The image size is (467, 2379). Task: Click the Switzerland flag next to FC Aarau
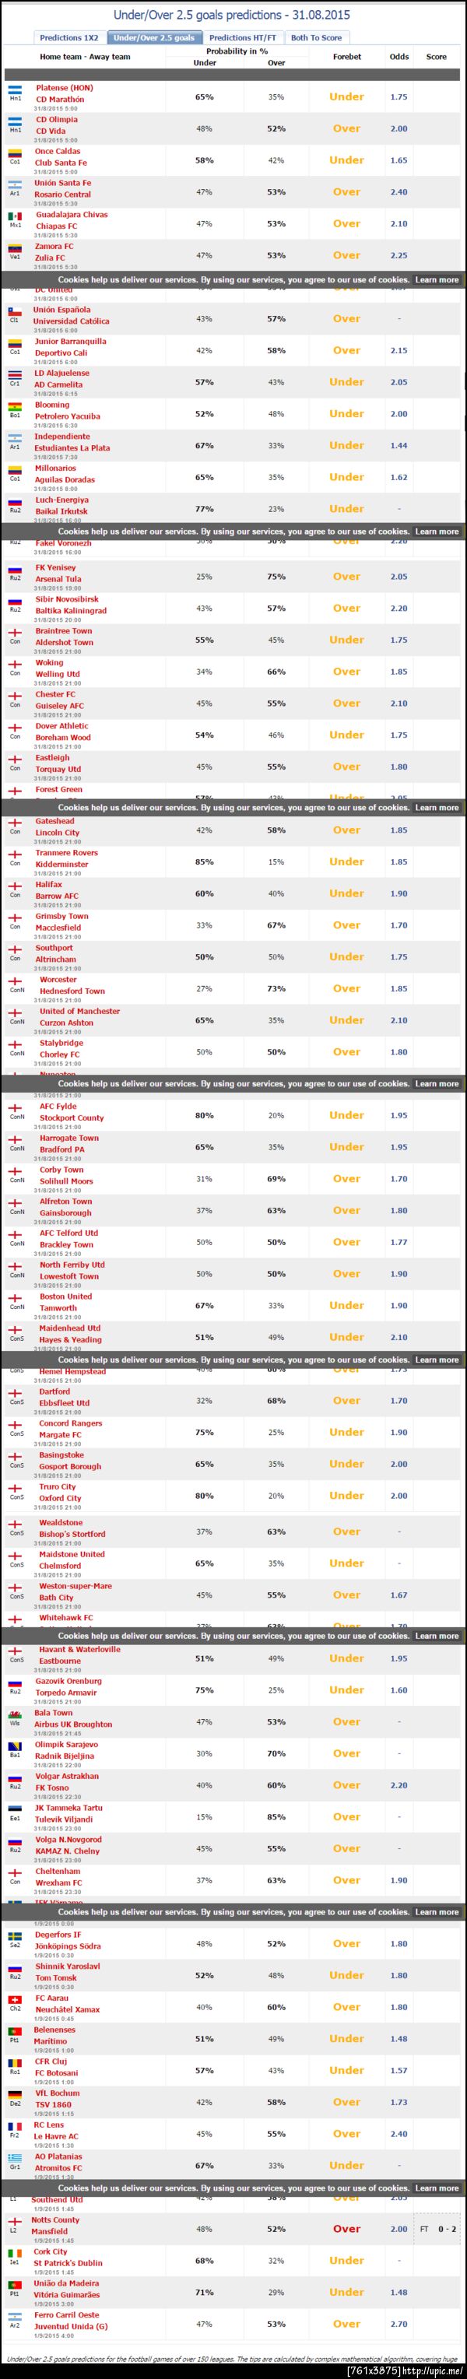click(15, 2000)
